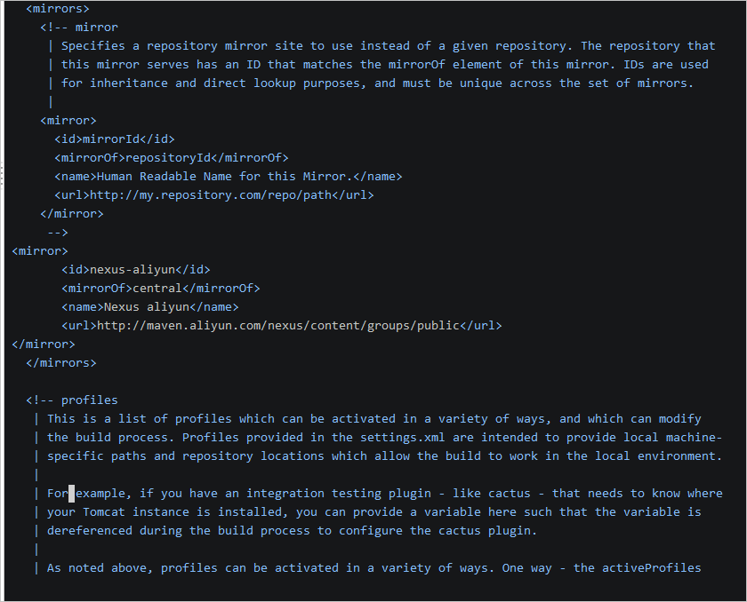
Task: Click the mirror comment opening line
Action: click(x=79, y=27)
